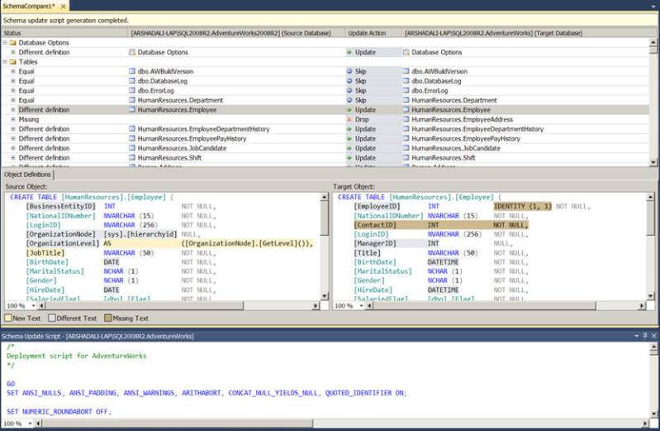Click source table icon for HumanResources.Employee

tap(132, 110)
